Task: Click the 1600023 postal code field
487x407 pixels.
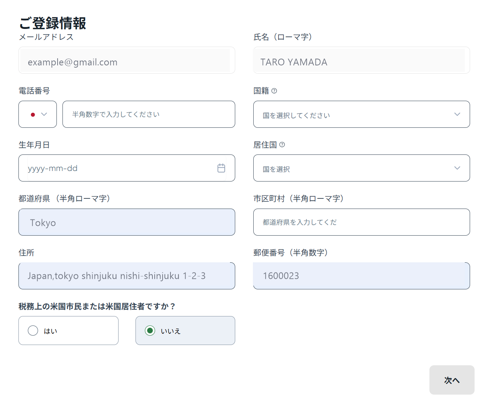Action: pos(361,276)
